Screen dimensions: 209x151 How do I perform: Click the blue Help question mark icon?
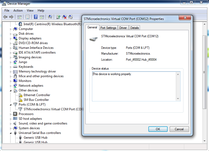[x=36, y=17]
